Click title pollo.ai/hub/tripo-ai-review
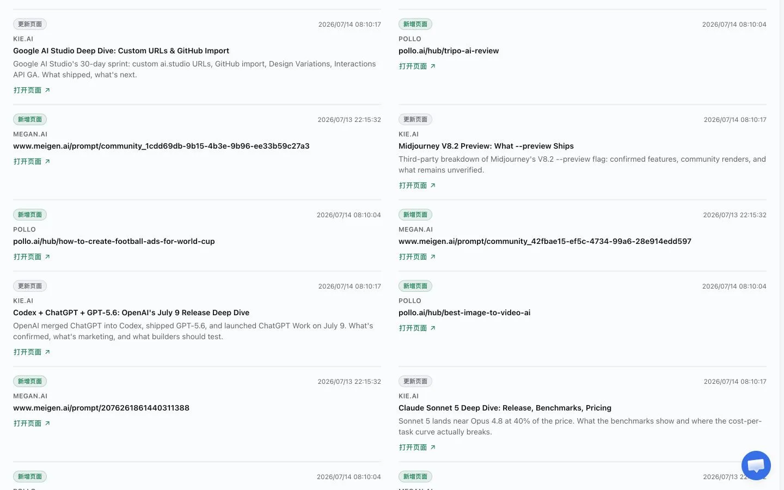The width and height of the screenshot is (784, 490). (x=449, y=51)
